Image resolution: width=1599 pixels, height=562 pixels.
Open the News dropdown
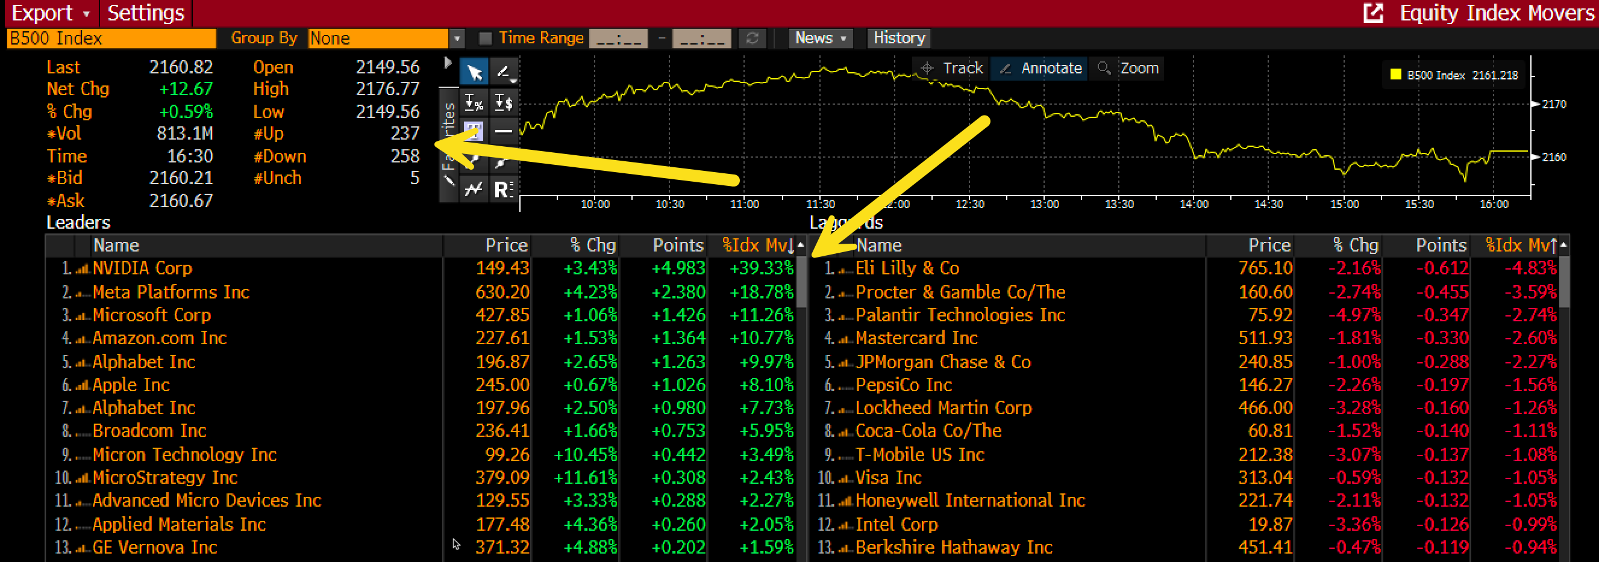coord(821,39)
